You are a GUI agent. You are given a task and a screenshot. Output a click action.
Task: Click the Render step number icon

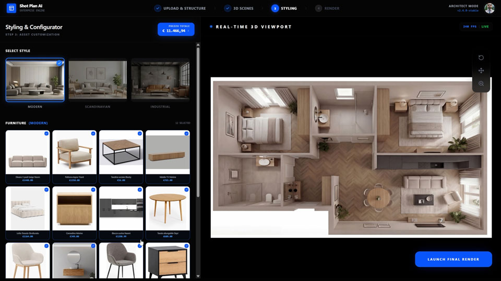click(x=318, y=8)
